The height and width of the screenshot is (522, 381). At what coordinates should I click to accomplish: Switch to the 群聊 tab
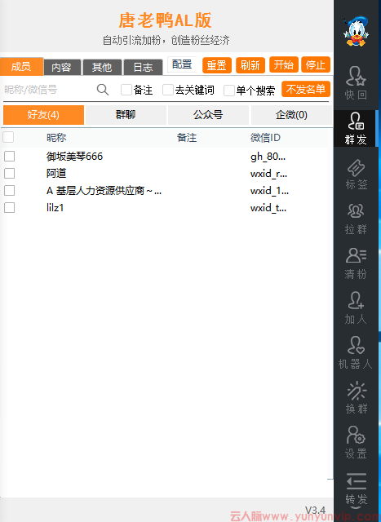pos(126,115)
